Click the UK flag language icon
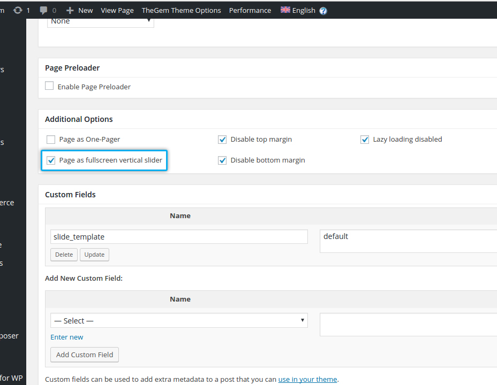This screenshot has width=497, height=385. pyautogui.click(x=285, y=10)
